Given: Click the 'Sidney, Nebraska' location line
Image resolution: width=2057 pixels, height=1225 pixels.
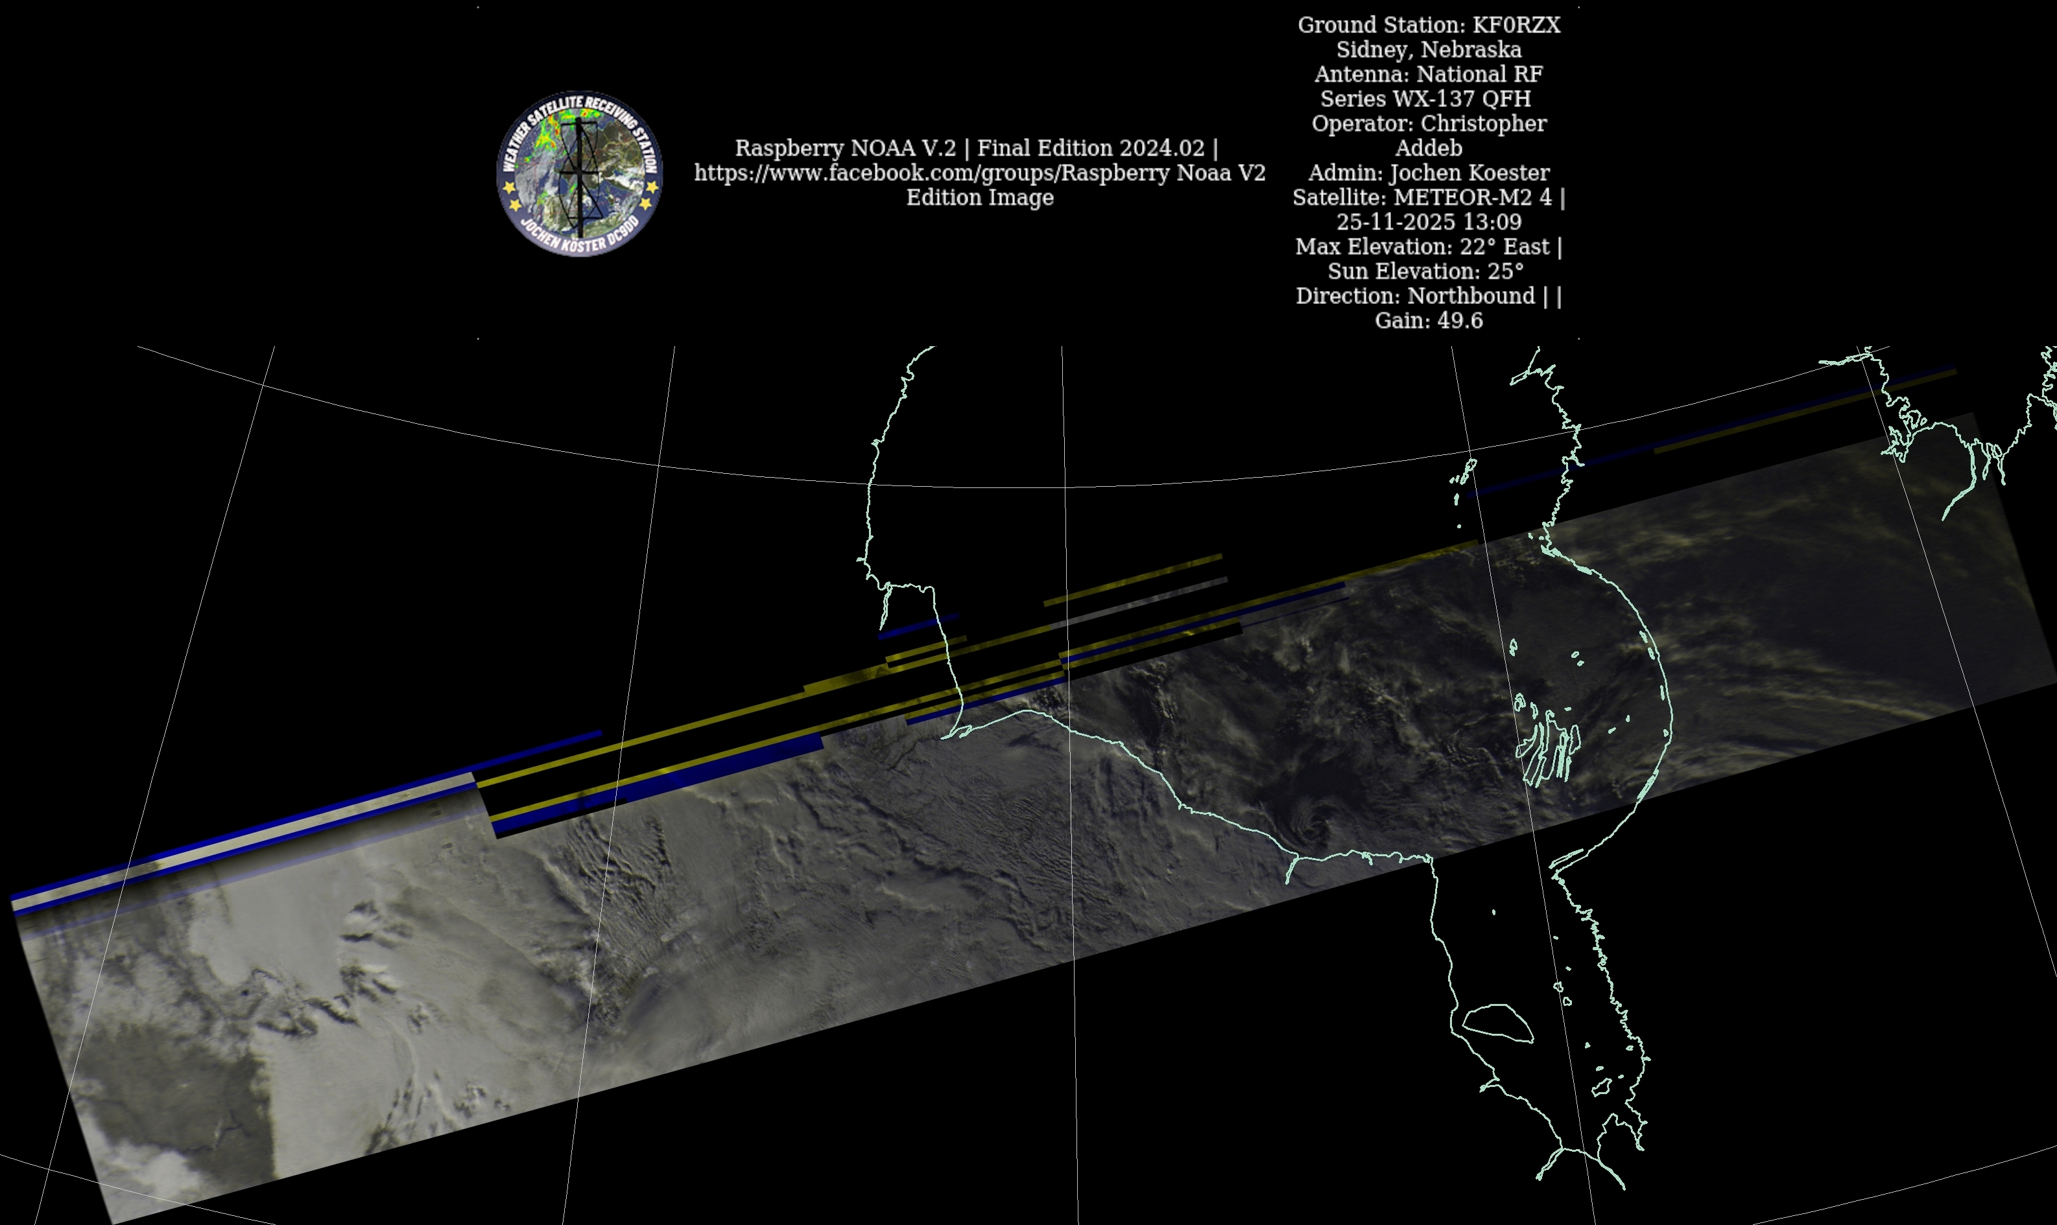Looking at the screenshot, I should pos(1429,49).
